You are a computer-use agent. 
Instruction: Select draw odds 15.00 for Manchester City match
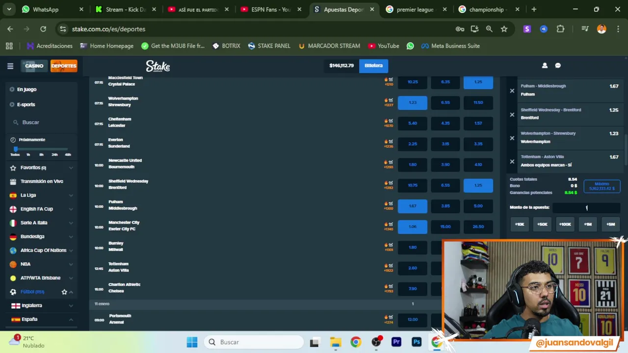coord(445,227)
